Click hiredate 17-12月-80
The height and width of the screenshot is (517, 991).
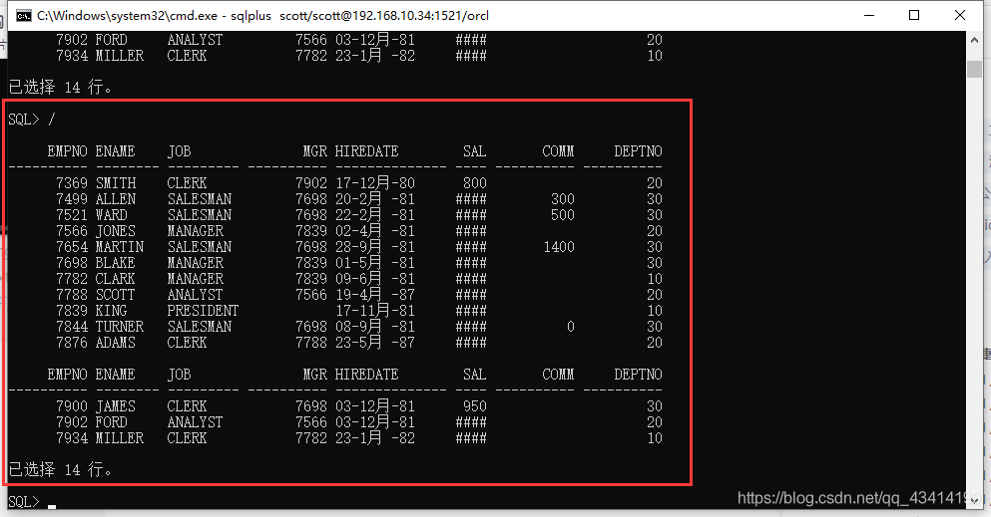tap(375, 183)
